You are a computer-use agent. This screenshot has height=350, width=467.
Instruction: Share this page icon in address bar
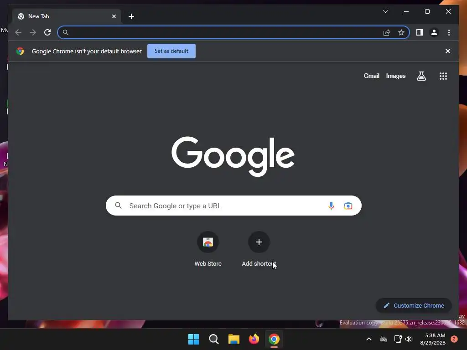tap(387, 32)
